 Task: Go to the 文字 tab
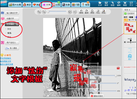pos(47,5)
